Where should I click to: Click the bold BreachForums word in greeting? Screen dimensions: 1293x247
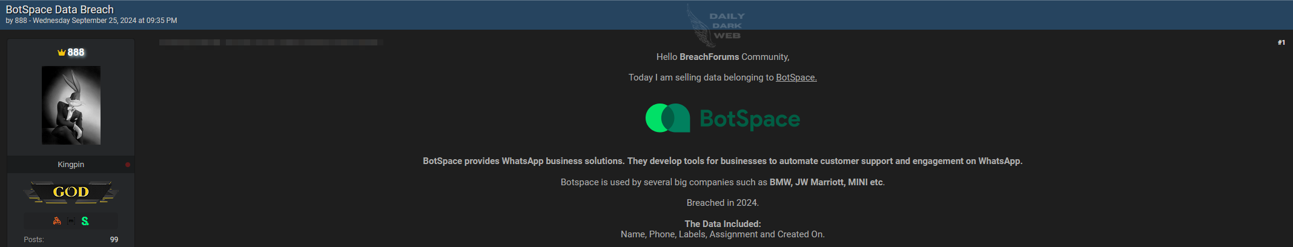(709, 57)
